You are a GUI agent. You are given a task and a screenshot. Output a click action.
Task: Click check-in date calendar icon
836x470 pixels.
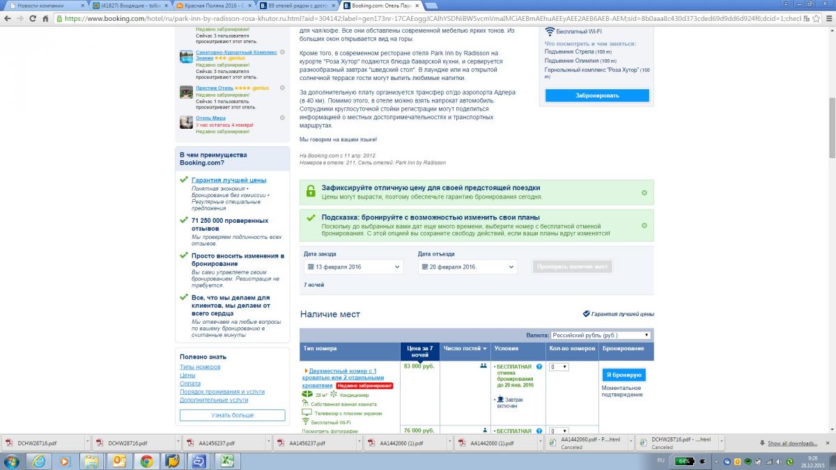(x=310, y=267)
